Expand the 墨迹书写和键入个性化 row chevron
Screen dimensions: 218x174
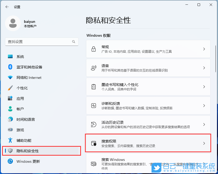205,86
